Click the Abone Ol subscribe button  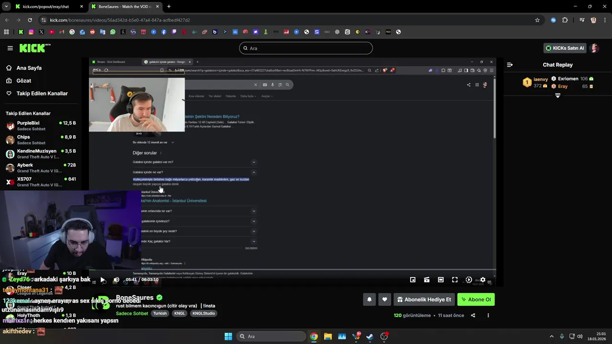tap(476, 300)
